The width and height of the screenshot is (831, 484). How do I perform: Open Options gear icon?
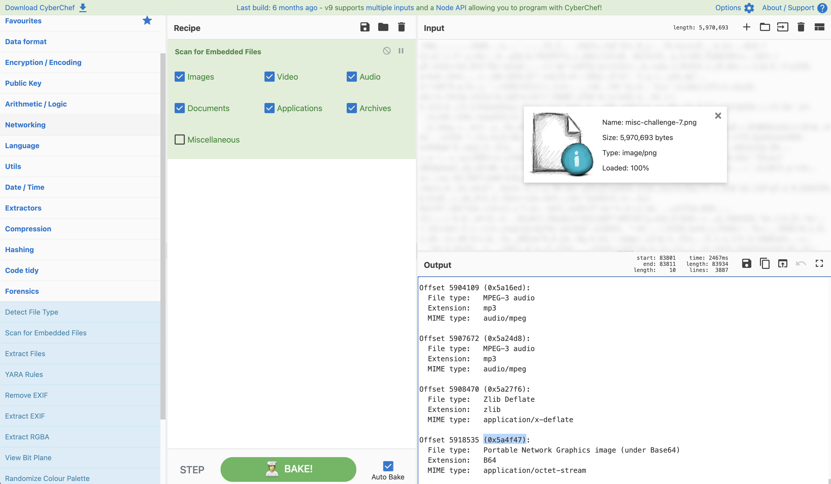point(749,8)
